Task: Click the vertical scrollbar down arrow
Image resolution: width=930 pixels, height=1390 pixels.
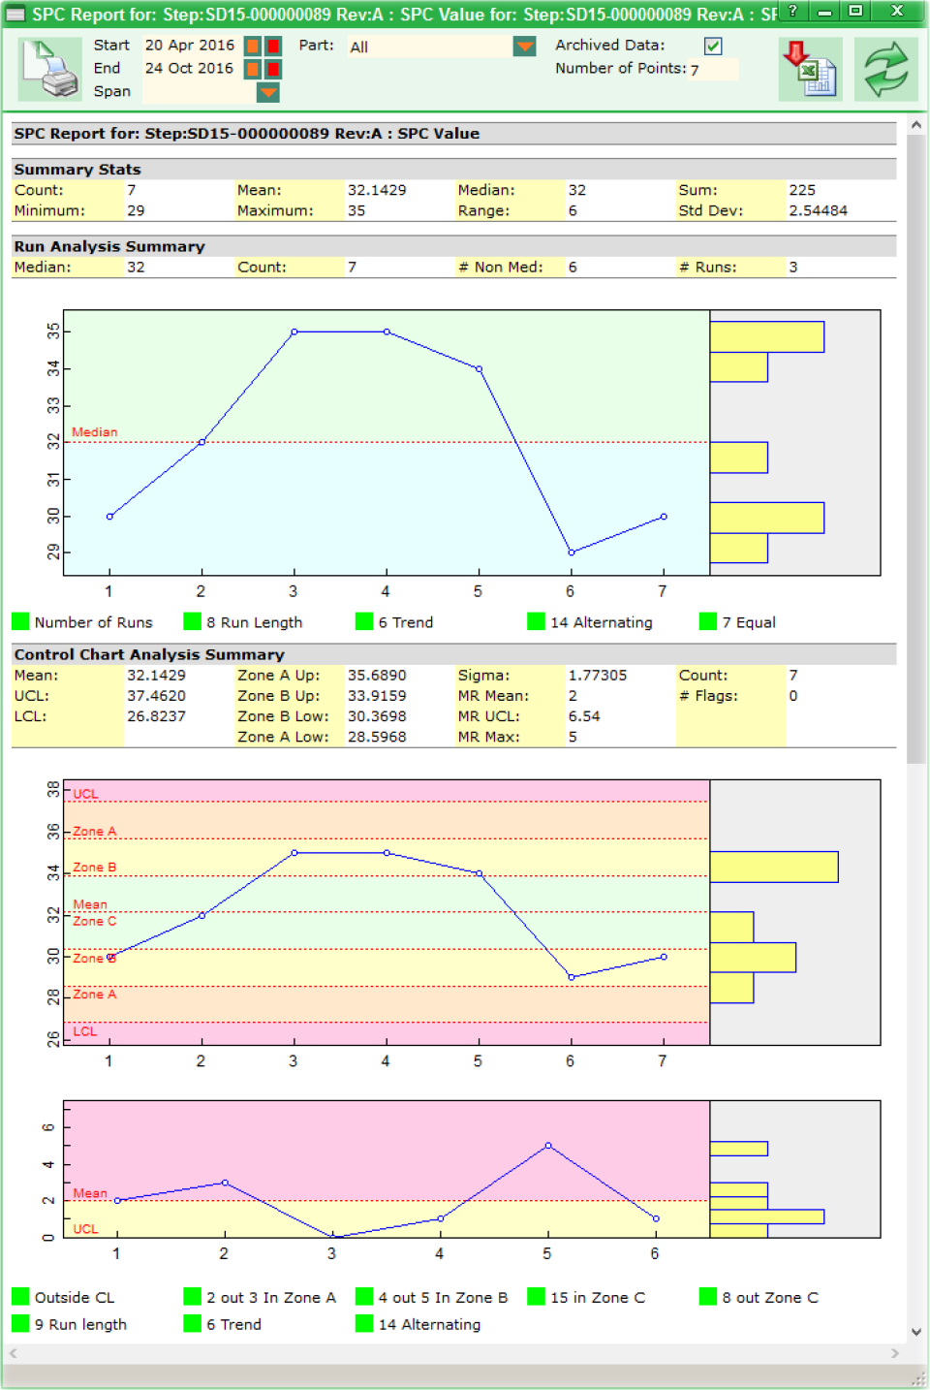Action: click(915, 1332)
